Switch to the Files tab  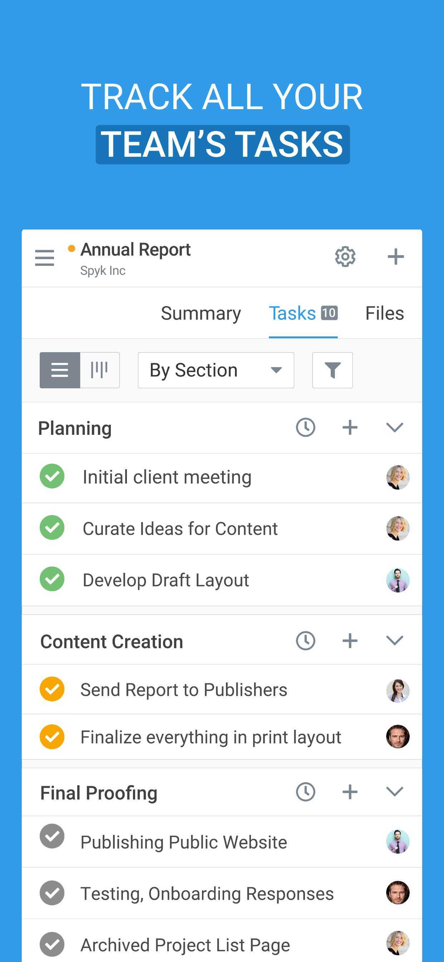point(384,313)
